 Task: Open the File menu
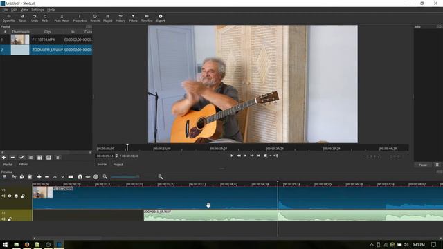[5, 10]
